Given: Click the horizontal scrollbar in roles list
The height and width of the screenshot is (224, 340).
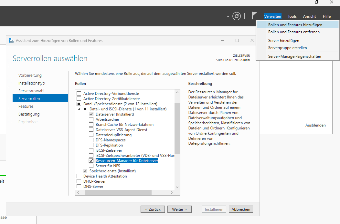Looking at the screenshot, I should [118, 192].
